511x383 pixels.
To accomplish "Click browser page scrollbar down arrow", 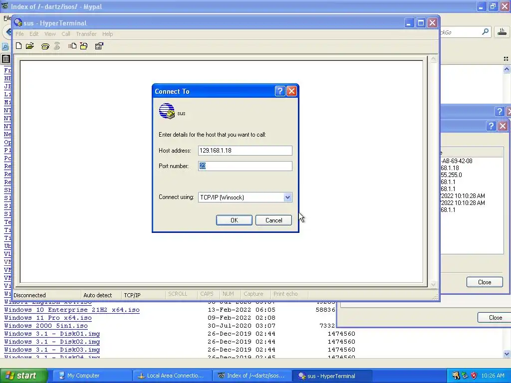I will click(507, 354).
